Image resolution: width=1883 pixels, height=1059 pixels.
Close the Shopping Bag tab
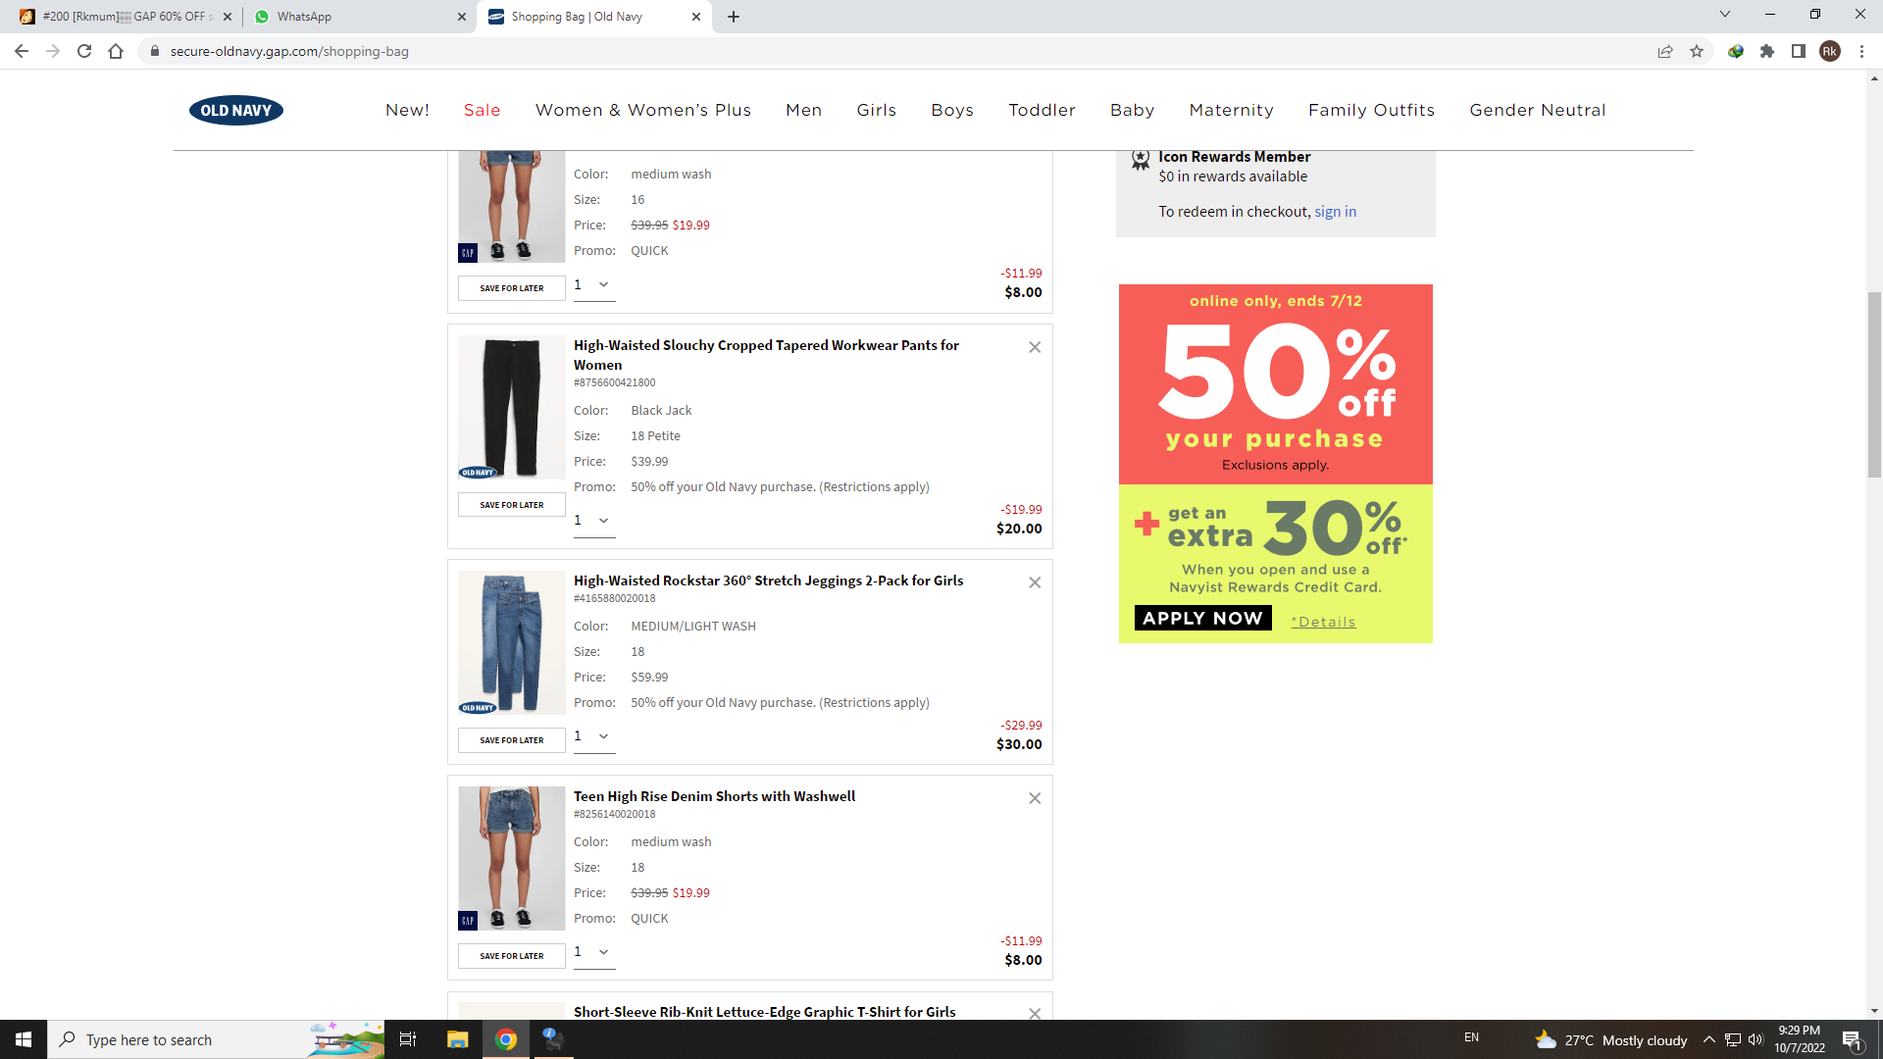[696, 17]
